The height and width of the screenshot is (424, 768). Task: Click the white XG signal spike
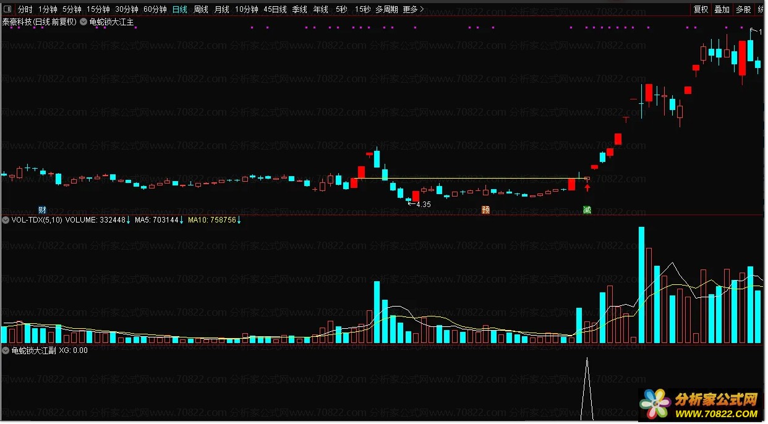587,388
